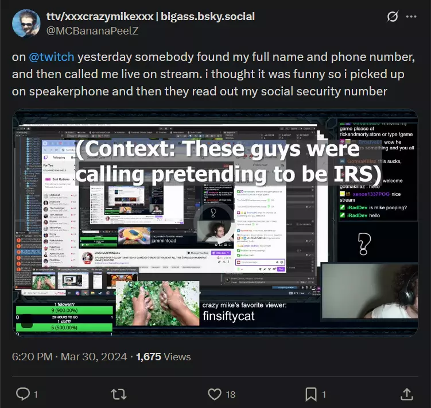Select the For You sidebar heading
The height and width of the screenshot is (408, 431).
point(48,165)
